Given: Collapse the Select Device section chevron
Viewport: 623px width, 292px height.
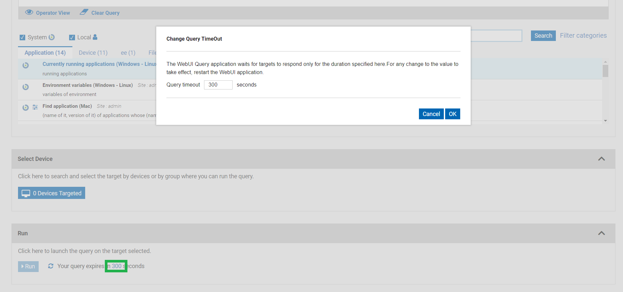Looking at the screenshot, I should [601, 159].
